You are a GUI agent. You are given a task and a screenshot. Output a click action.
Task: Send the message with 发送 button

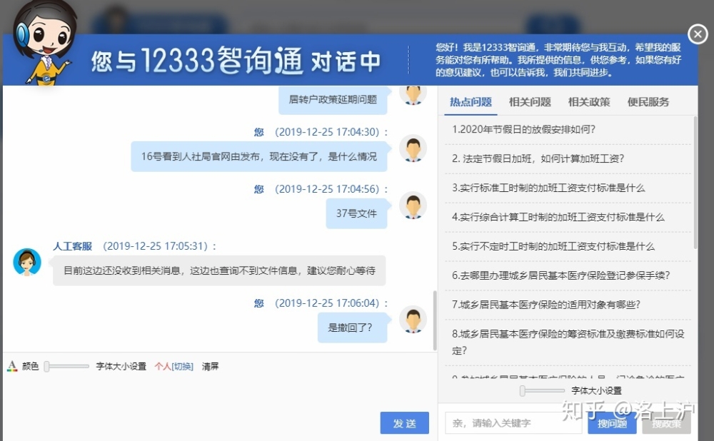click(404, 423)
